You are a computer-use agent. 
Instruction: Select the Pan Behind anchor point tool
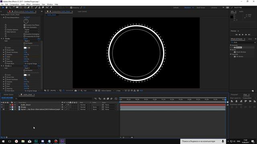(21, 8)
